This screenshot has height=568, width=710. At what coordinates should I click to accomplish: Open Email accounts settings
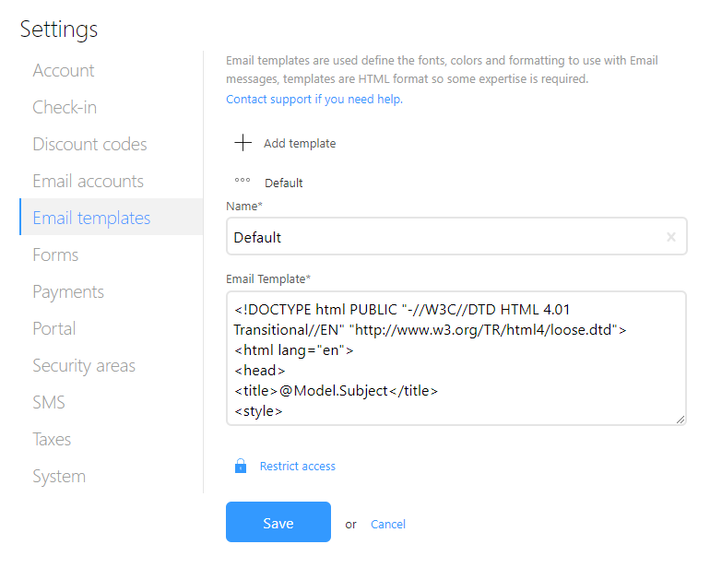pyautogui.click(x=88, y=182)
